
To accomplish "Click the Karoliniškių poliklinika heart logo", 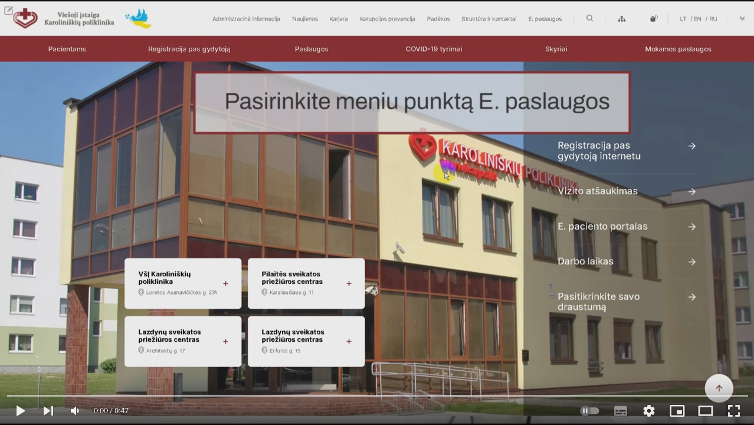I will point(25,18).
